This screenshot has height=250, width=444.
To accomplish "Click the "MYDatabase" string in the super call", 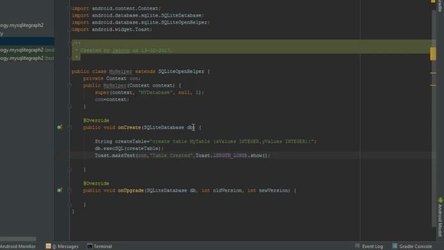I will pos(155,92).
